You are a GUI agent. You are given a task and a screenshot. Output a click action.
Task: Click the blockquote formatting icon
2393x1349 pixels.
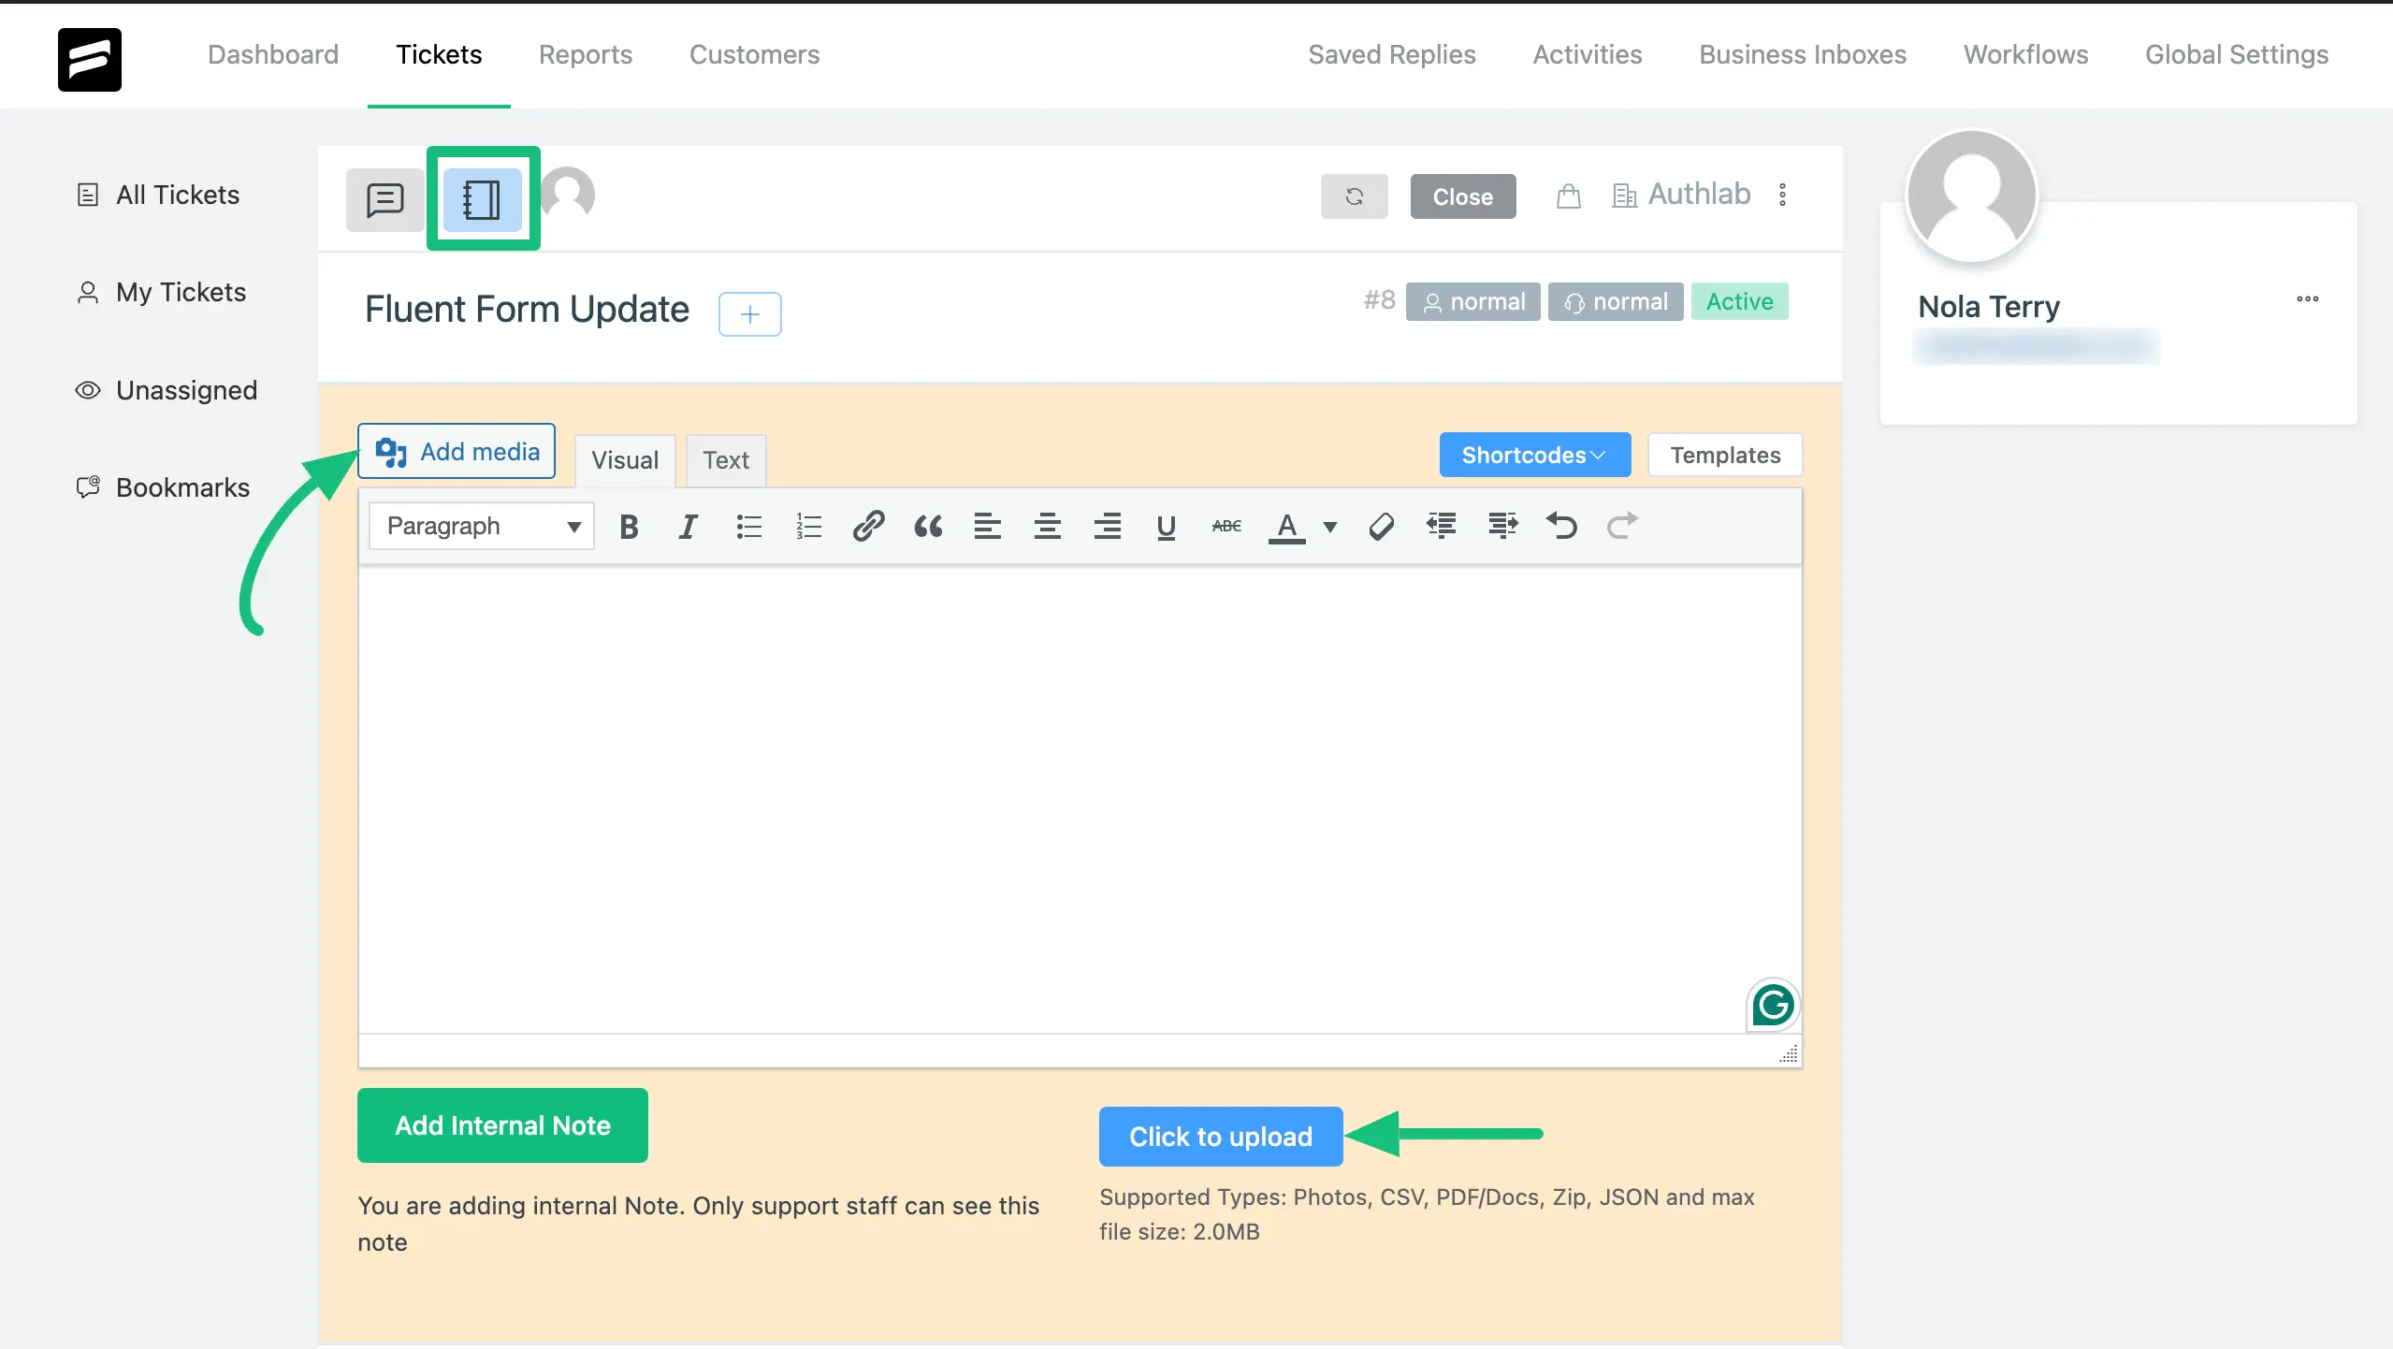click(927, 526)
